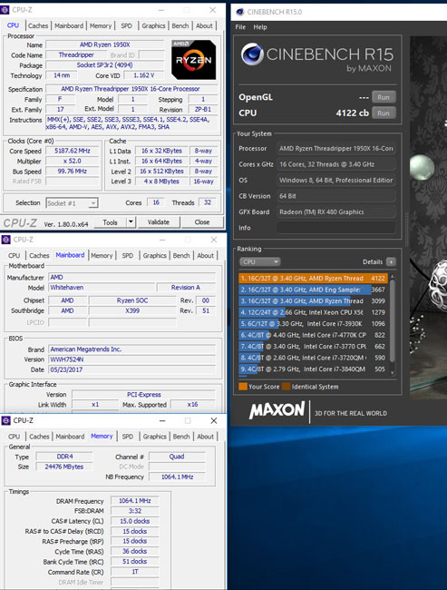Click the Close button in CPU-Z

202,222
